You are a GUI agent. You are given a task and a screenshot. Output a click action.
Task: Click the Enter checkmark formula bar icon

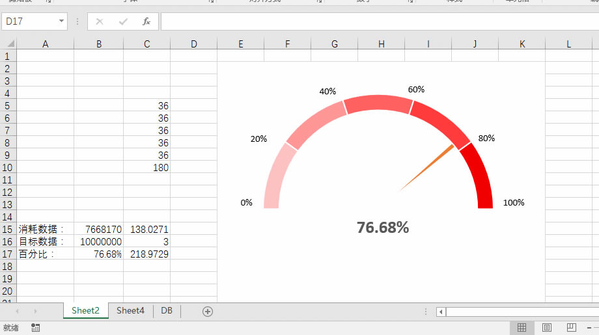point(123,21)
